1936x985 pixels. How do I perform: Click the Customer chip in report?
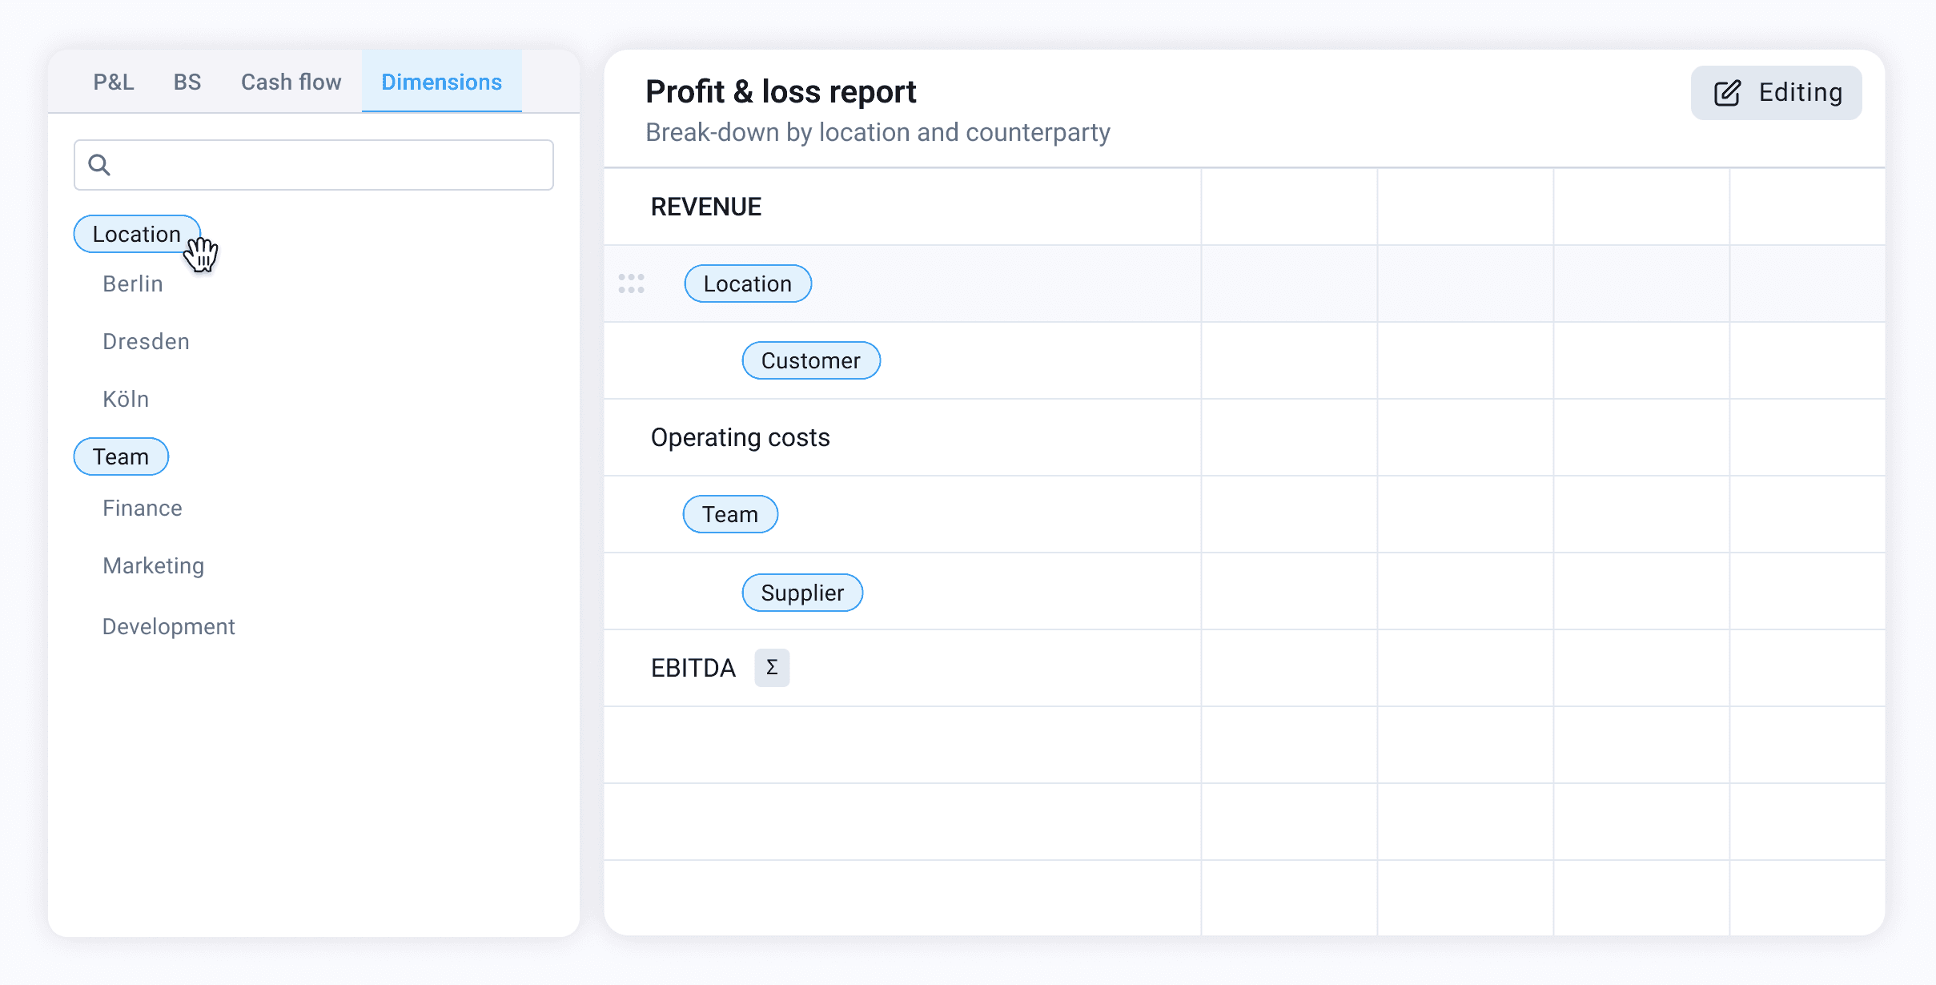point(810,360)
